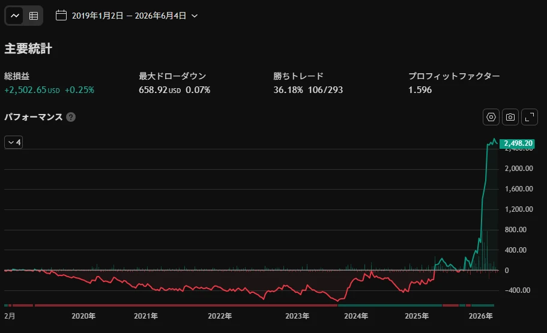The height and width of the screenshot is (333, 547).
Task: Select the 勝ちトレード label
Action: click(298, 76)
